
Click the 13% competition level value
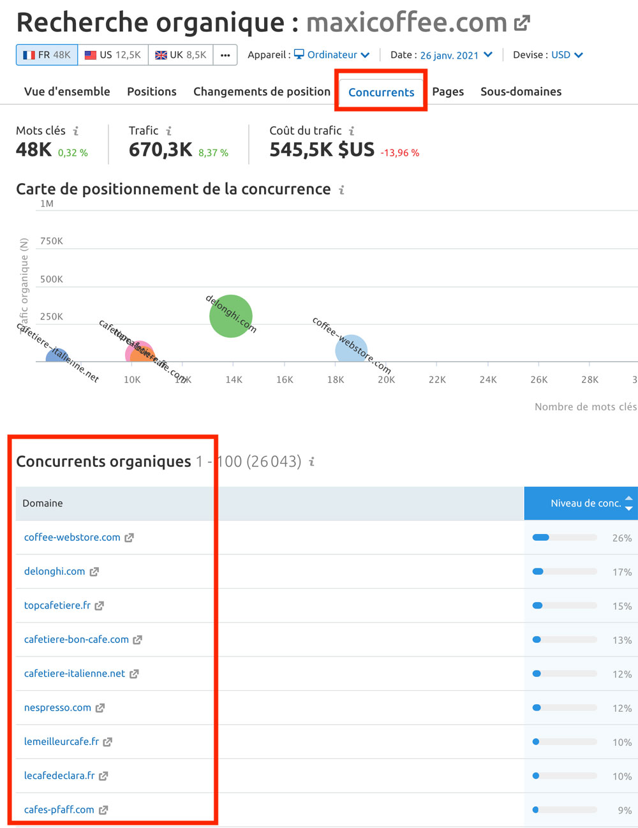622,640
